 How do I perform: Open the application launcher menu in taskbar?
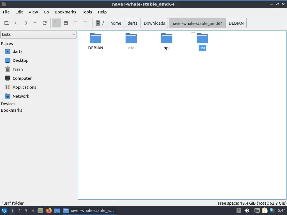[x=4, y=211]
